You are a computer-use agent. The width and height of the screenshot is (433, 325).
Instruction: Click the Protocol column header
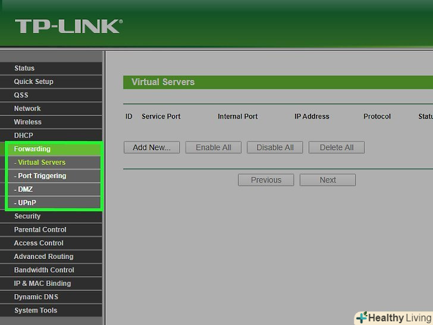click(x=377, y=116)
